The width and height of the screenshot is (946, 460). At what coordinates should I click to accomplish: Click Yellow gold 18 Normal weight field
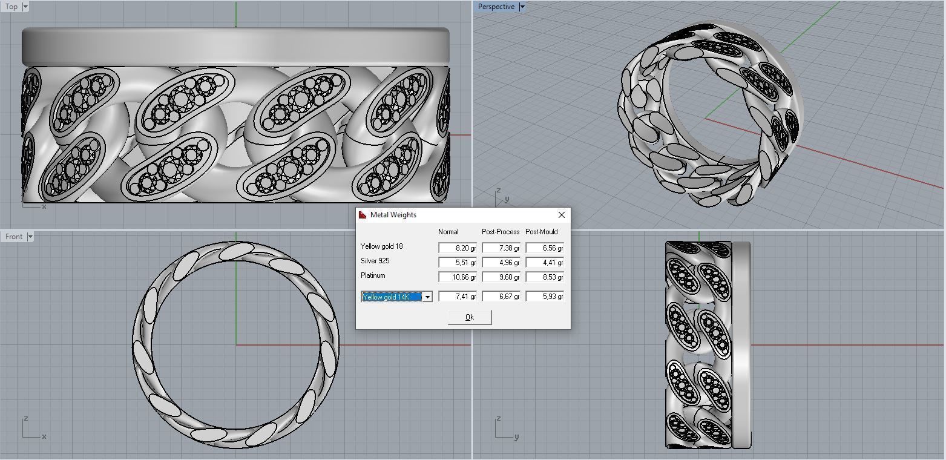coord(458,248)
